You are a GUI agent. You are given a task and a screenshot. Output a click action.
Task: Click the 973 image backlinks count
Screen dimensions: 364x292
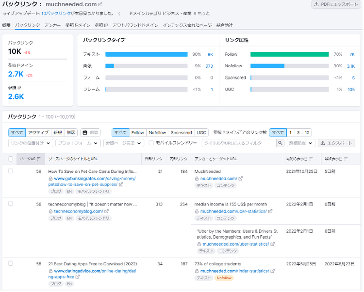[x=209, y=66]
